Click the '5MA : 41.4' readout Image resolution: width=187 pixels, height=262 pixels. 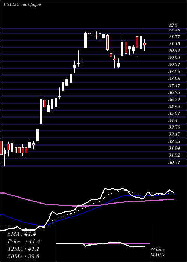(x=22, y=234)
